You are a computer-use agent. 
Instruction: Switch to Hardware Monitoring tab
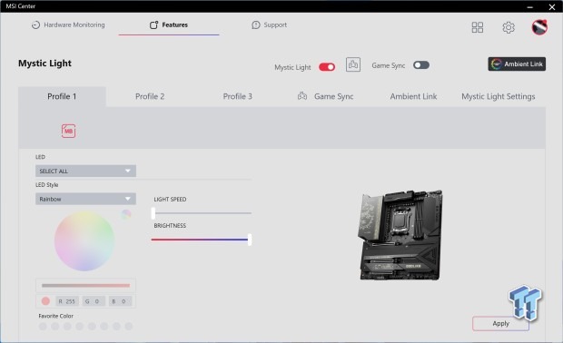(x=68, y=24)
